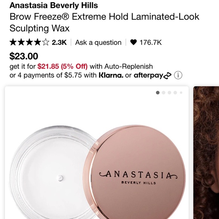Viewport: 219px width, 219px height.
Task: Select the first active carousel dot
Action: point(158,93)
